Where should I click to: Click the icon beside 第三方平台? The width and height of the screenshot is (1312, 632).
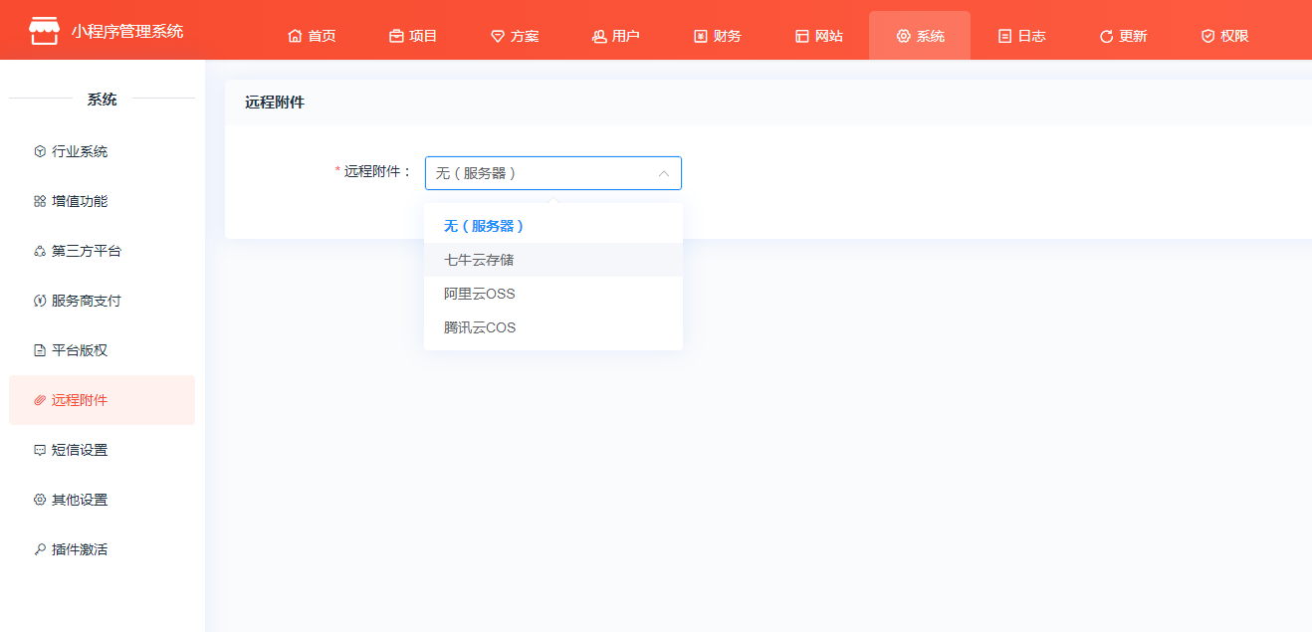40,251
